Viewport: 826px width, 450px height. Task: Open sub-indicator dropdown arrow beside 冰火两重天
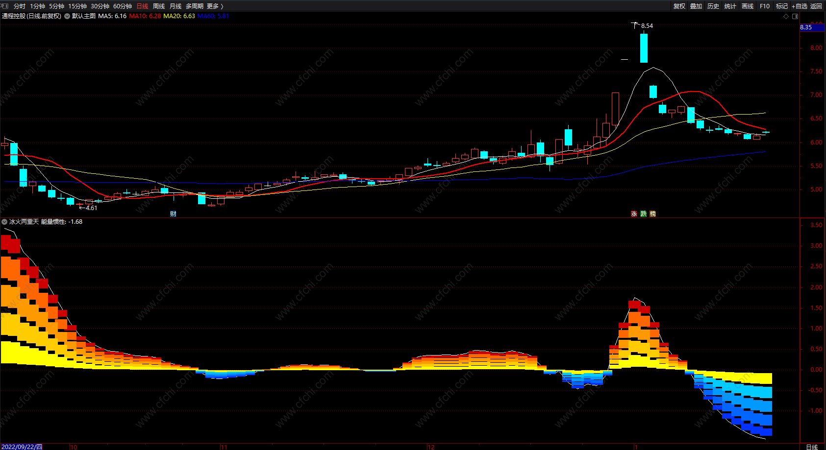coord(4,222)
